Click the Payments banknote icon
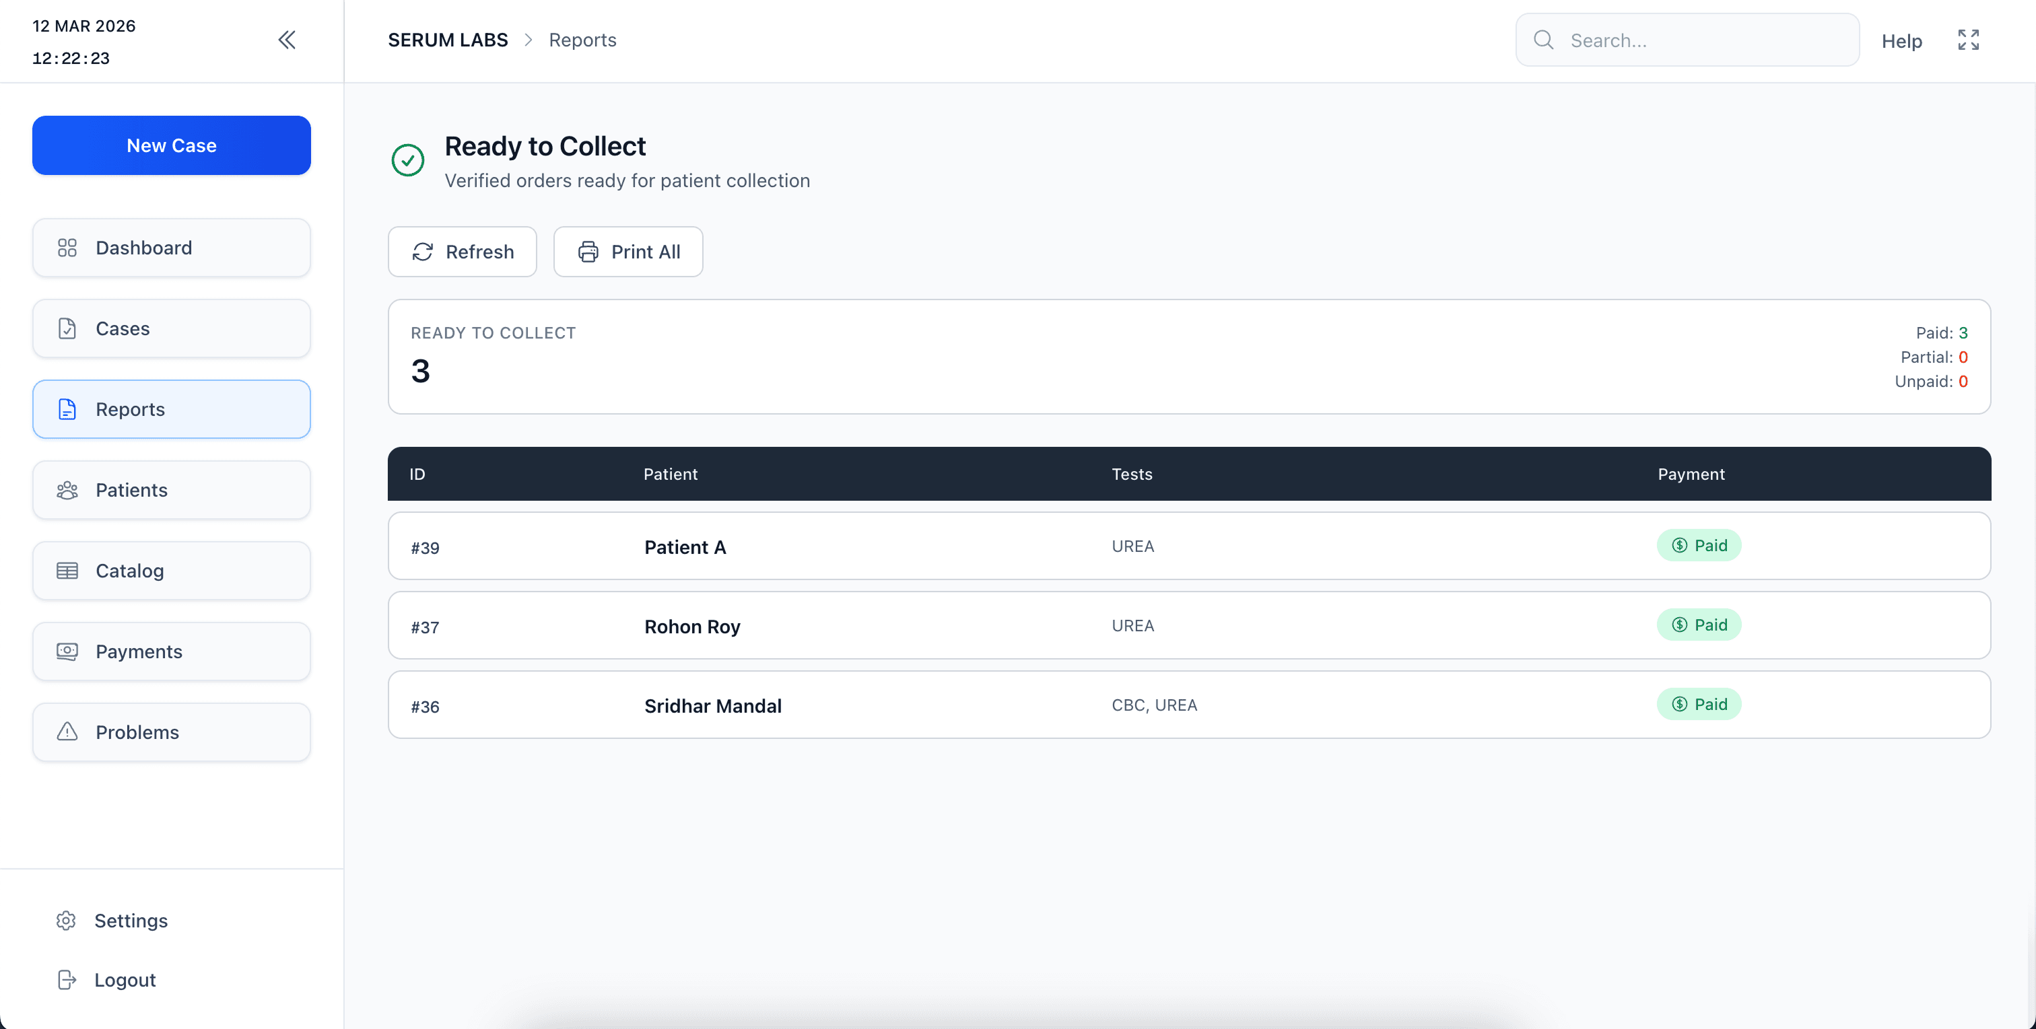This screenshot has width=2036, height=1029. tap(67, 651)
